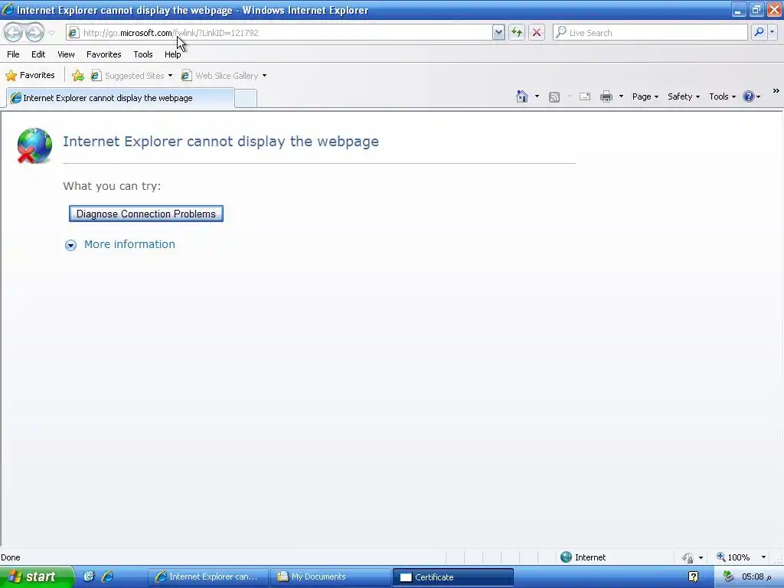Click the address bar URL field
The height and width of the screenshot is (588, 784).
point(279,32)
